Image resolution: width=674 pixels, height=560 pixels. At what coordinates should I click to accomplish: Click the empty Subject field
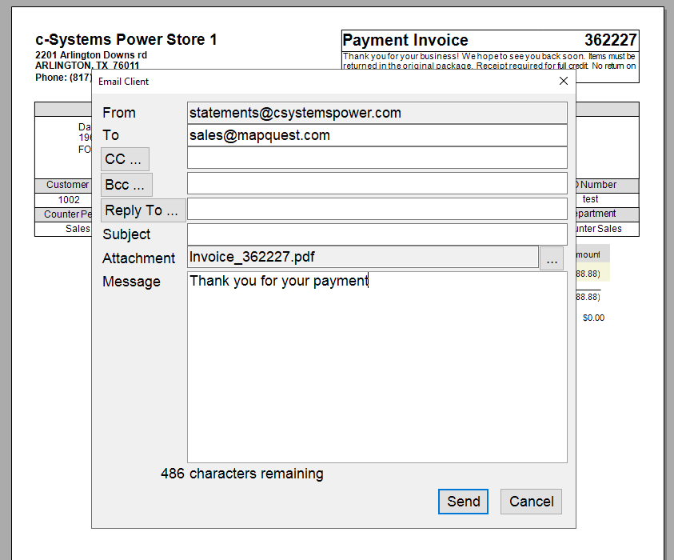[377, 234]
